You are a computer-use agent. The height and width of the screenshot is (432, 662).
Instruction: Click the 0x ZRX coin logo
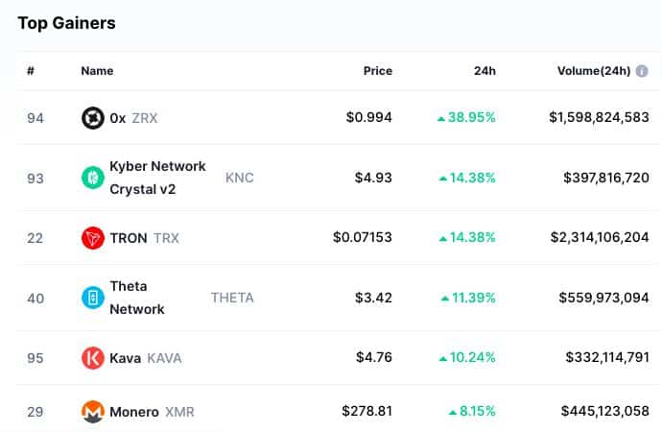(93, 118)
